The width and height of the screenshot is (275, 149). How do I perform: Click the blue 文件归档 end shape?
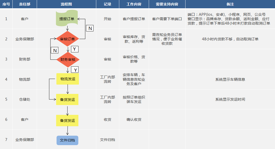[x=67, y=140]
